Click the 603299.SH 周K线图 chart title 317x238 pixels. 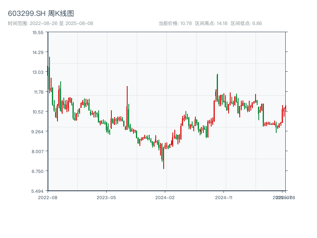click(41, 13)
